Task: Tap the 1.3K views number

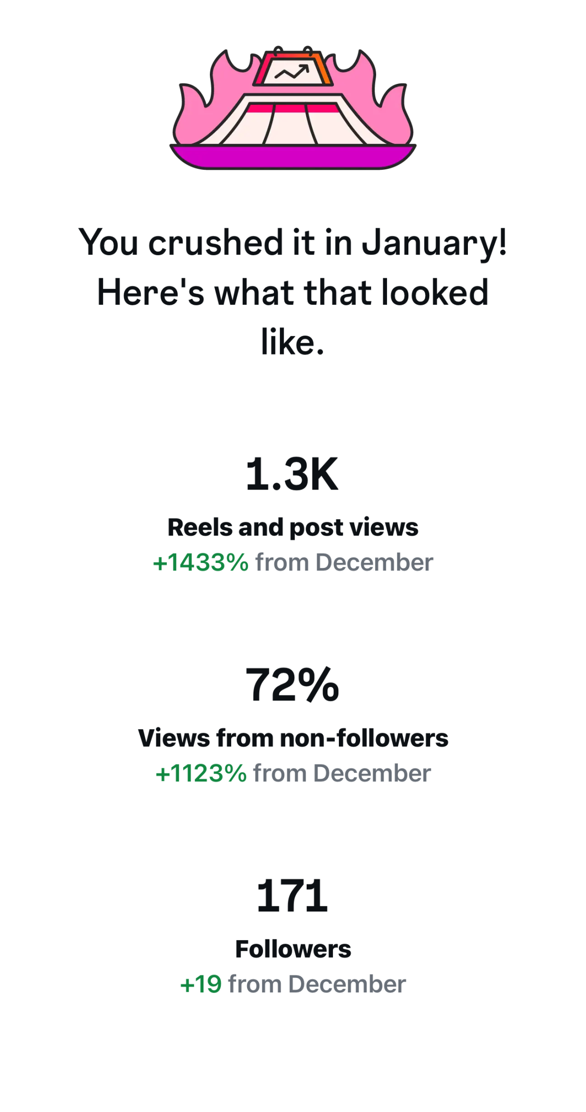Action: click(292, 475)
